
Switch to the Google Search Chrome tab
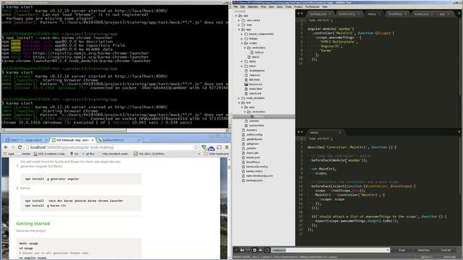coord(27,140)
